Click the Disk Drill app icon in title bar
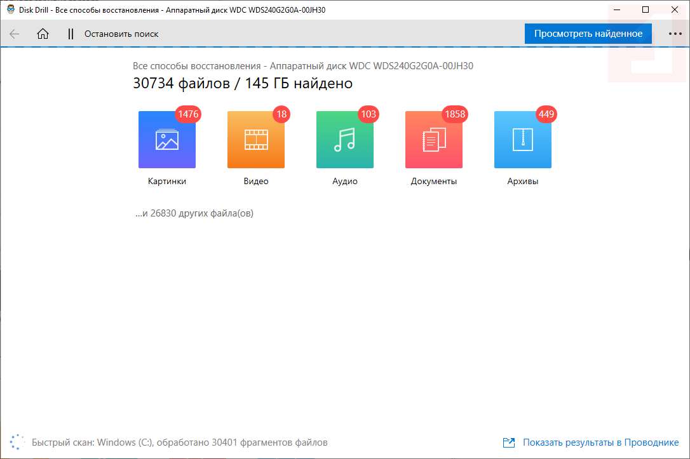Screen dimensions: 690x459 11,10
